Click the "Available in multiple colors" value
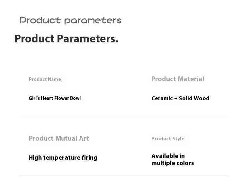The height and width of the screenshot is (185, 241). coord(173,160)
